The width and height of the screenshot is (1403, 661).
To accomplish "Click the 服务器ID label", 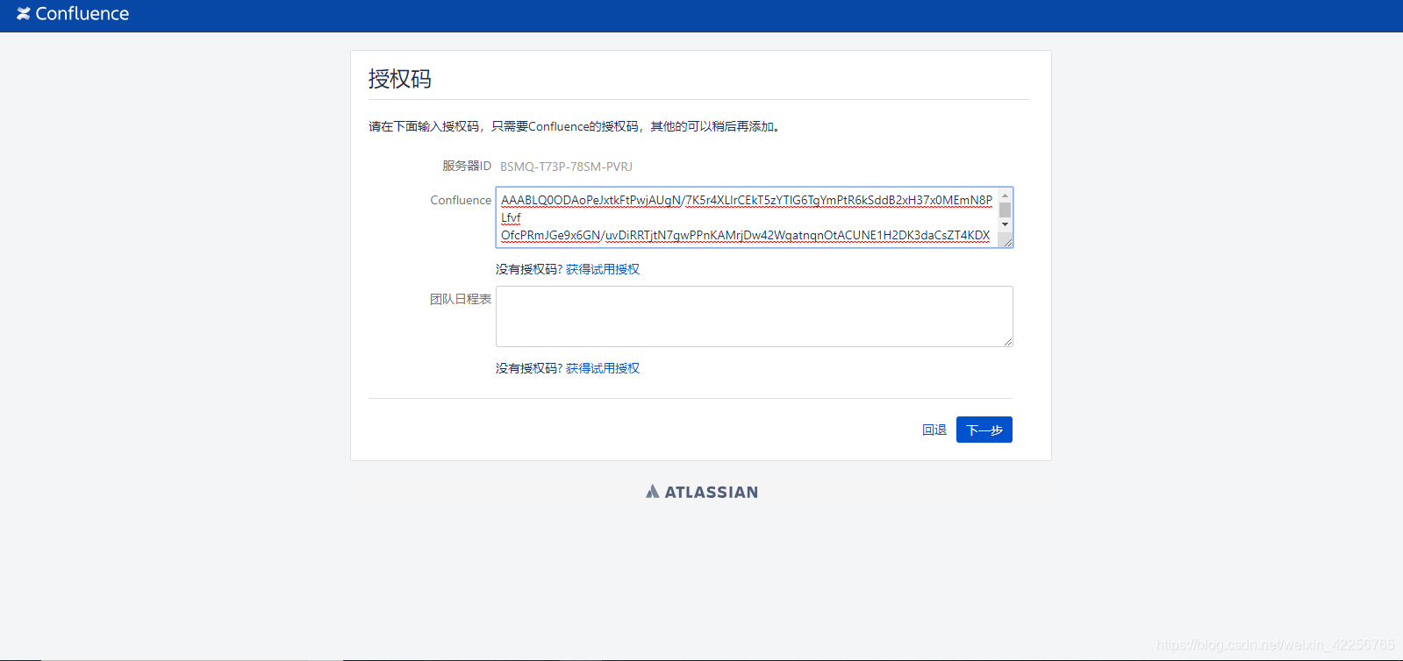I will [x=467, y=166].
